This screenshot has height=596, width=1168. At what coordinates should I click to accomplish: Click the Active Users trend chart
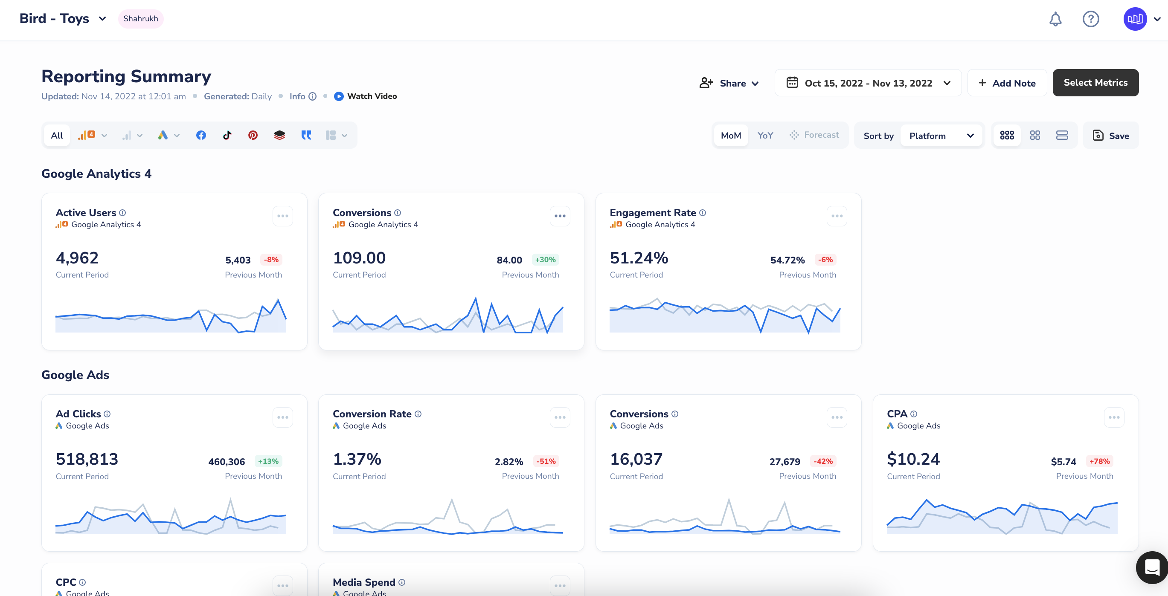coord(171,315)
